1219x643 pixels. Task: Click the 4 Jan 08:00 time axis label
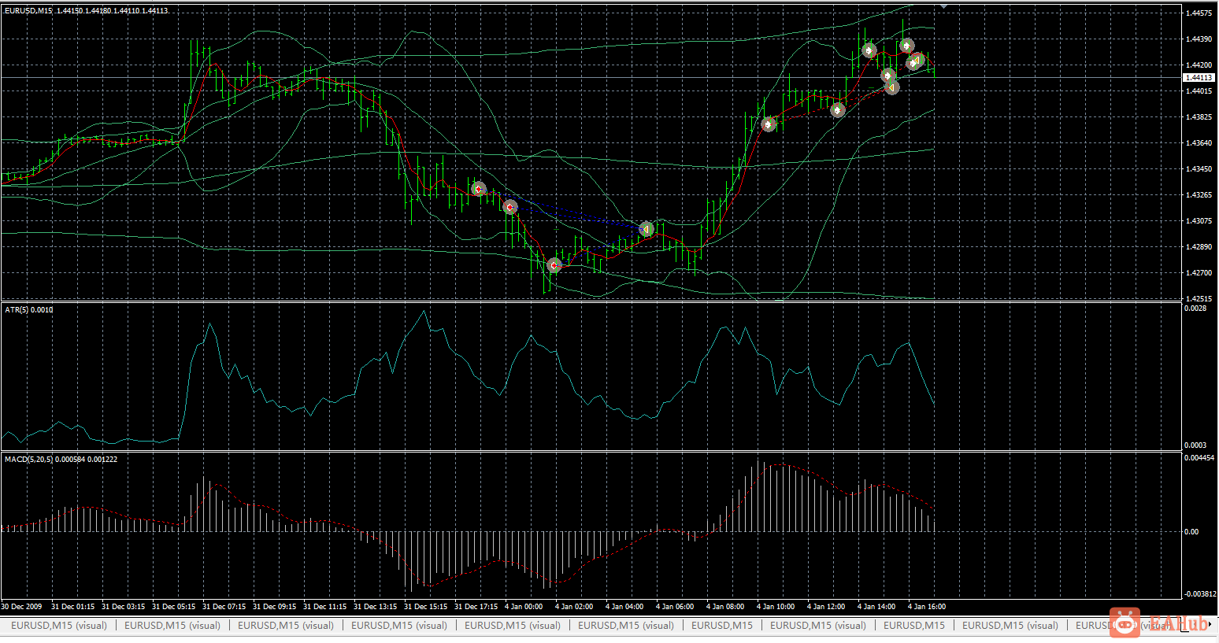pyautogui.click(x=724, y=607)
